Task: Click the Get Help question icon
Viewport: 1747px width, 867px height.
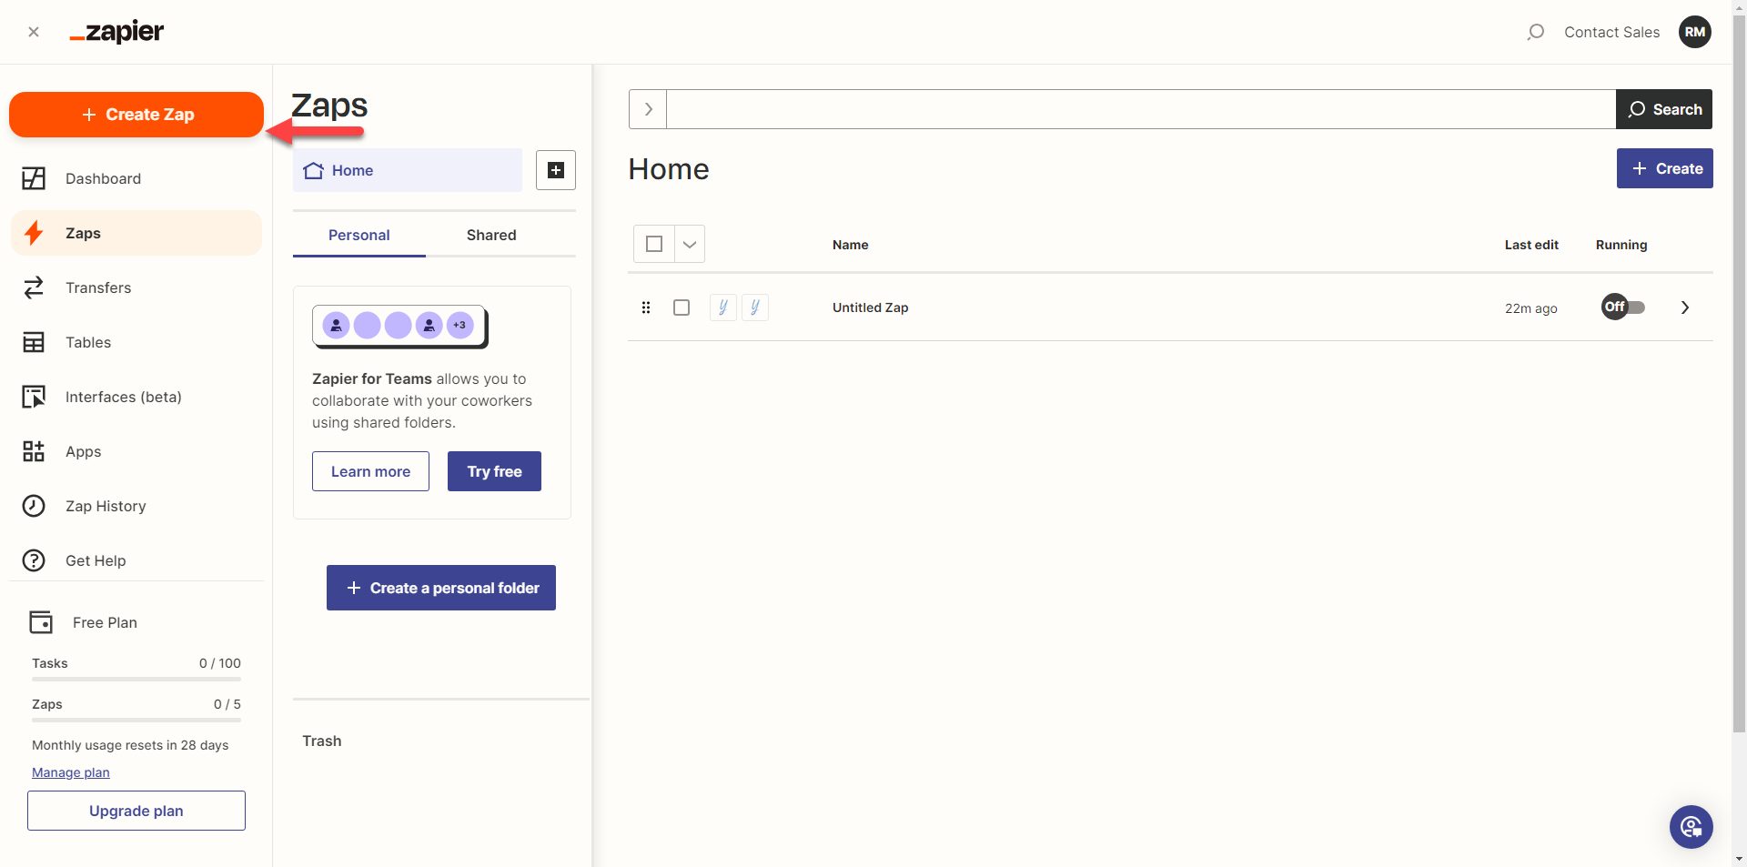Action: point(34,560)
